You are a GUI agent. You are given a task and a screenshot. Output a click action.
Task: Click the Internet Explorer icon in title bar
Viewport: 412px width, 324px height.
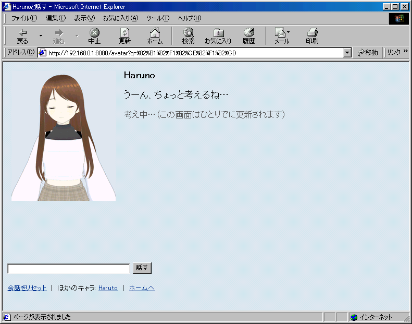[x=7, y=6]
